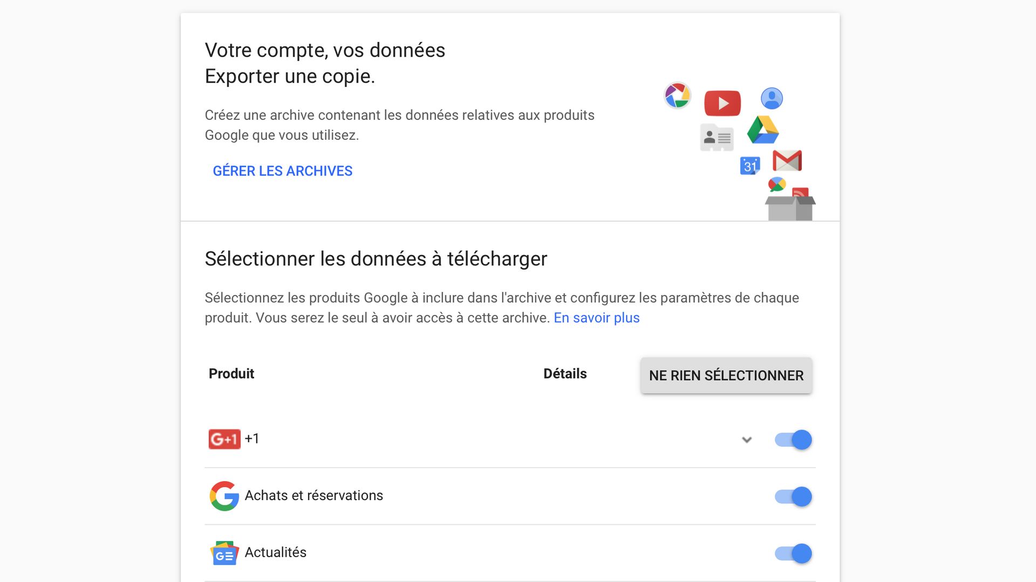Click the blue profile avatar icon
Image resolution: width=1036 pixels, height=582 pixels.
pyautogui.click(x=772, y=99)
